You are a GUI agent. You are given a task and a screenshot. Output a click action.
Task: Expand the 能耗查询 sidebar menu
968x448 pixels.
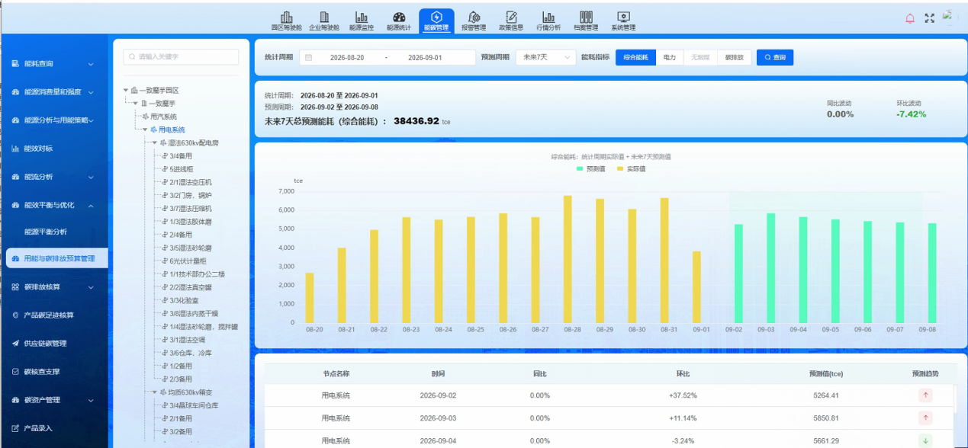(53, 64)
